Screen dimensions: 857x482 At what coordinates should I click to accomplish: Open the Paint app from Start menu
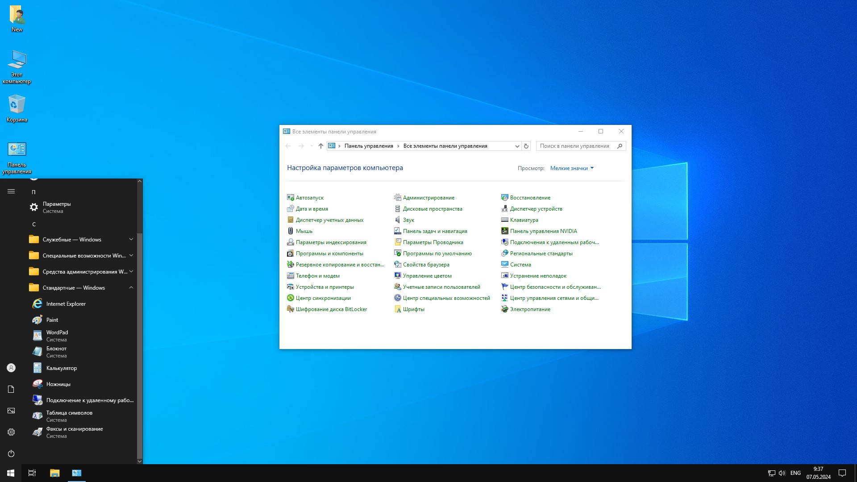(x=52, y=320)
